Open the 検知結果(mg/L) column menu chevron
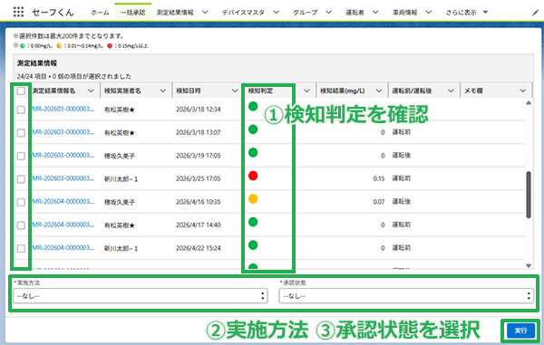The image size is (544, 345). (x=379, y=91)
